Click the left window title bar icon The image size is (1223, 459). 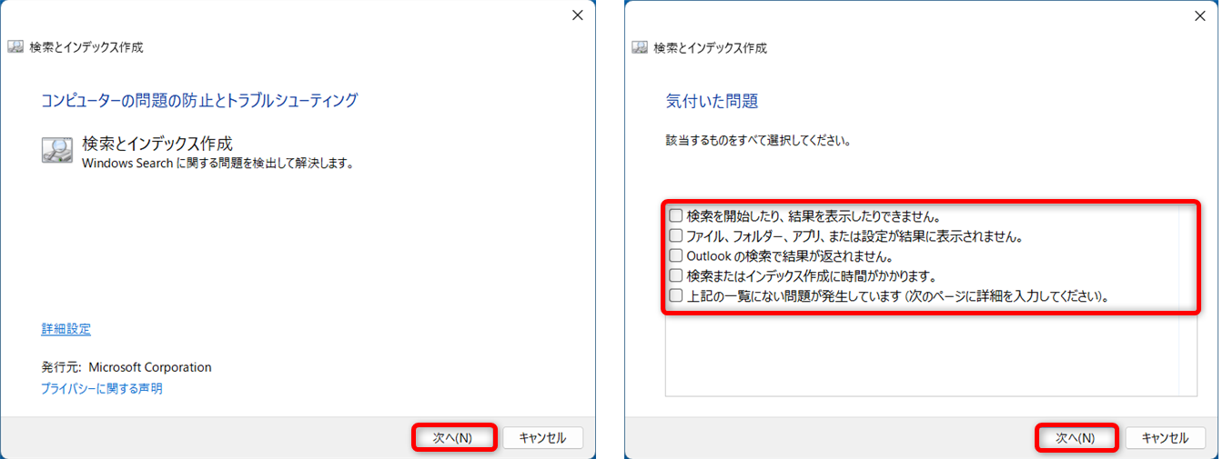(x=15, y=47)
